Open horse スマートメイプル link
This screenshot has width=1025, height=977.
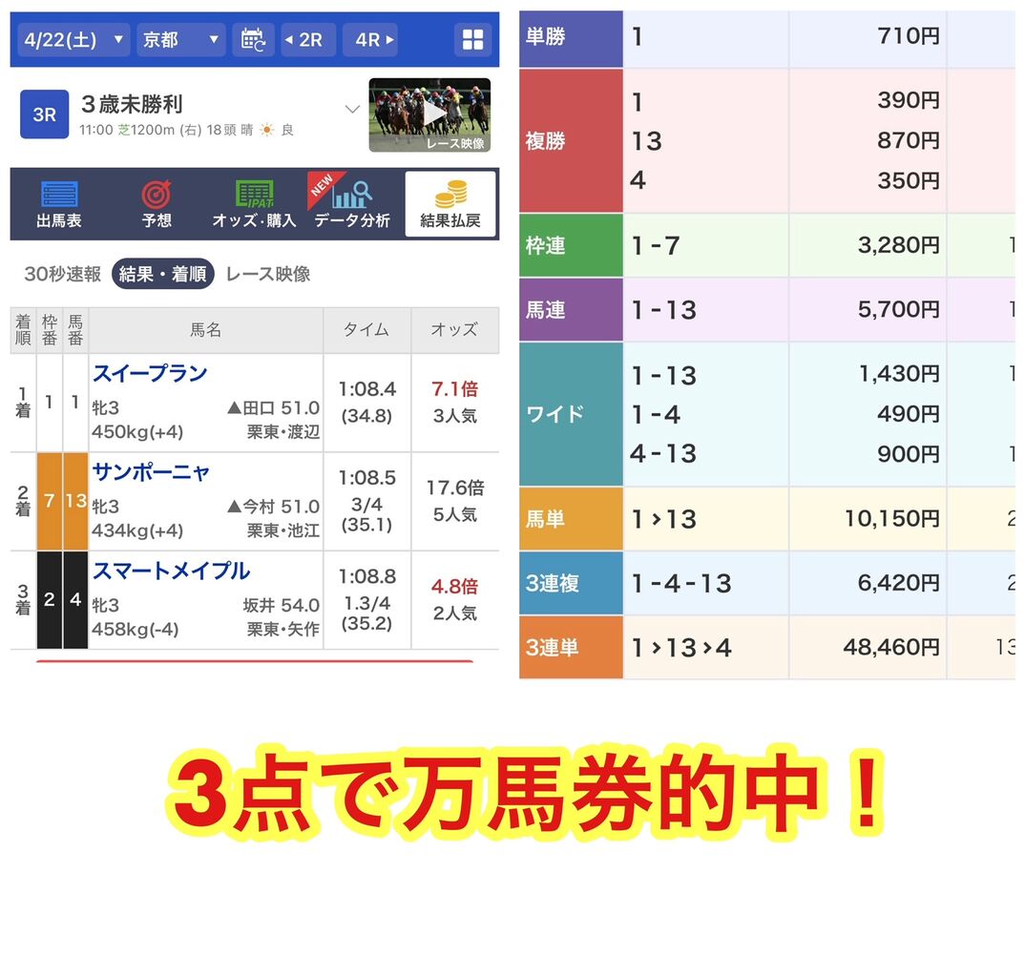pyautogui.click(x=171, y=572)
